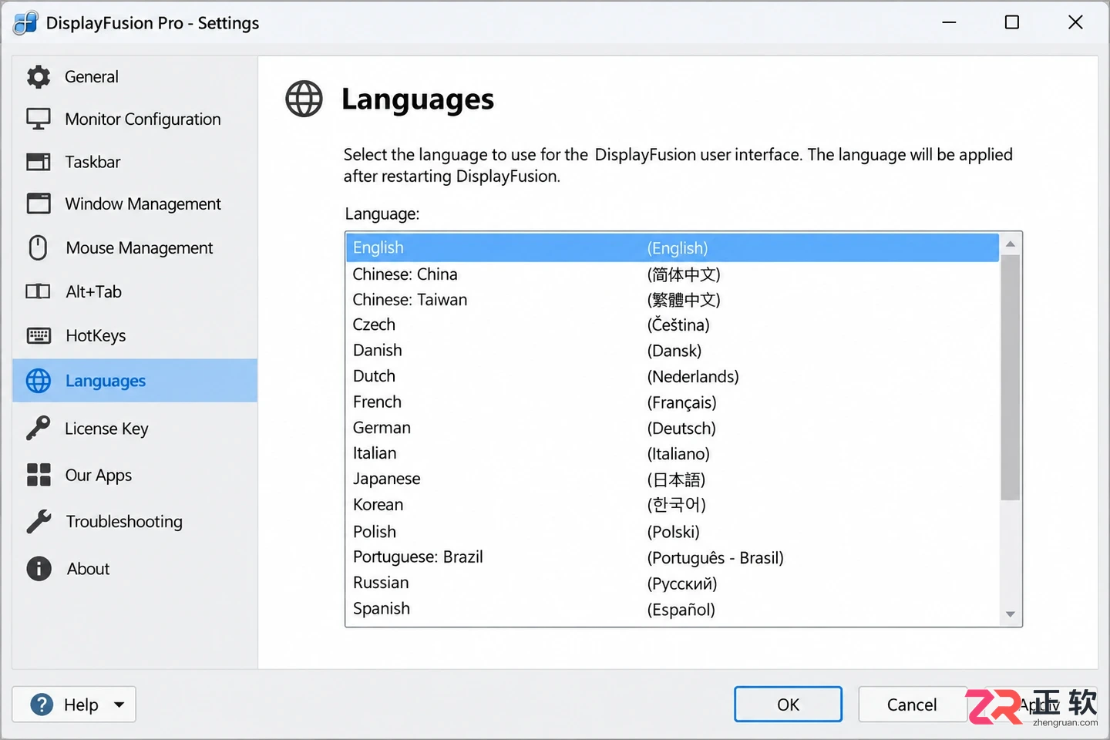1110x740 pixels.
Task: Open Mouse Management settings
Action: [135, 247]
